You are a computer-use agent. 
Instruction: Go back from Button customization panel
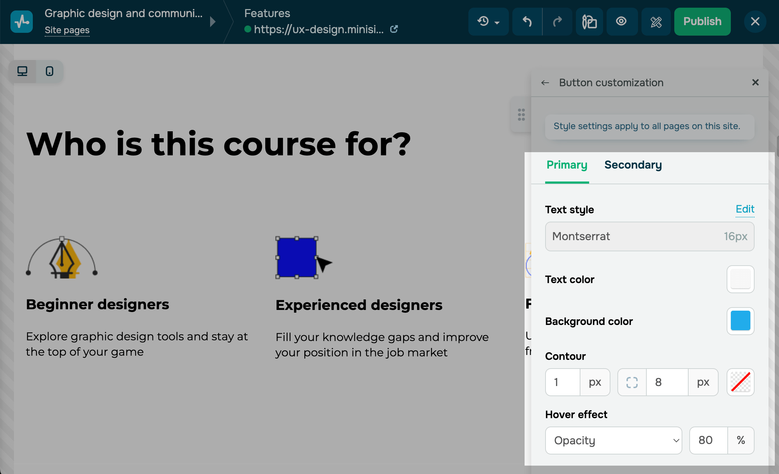[545, 83]
